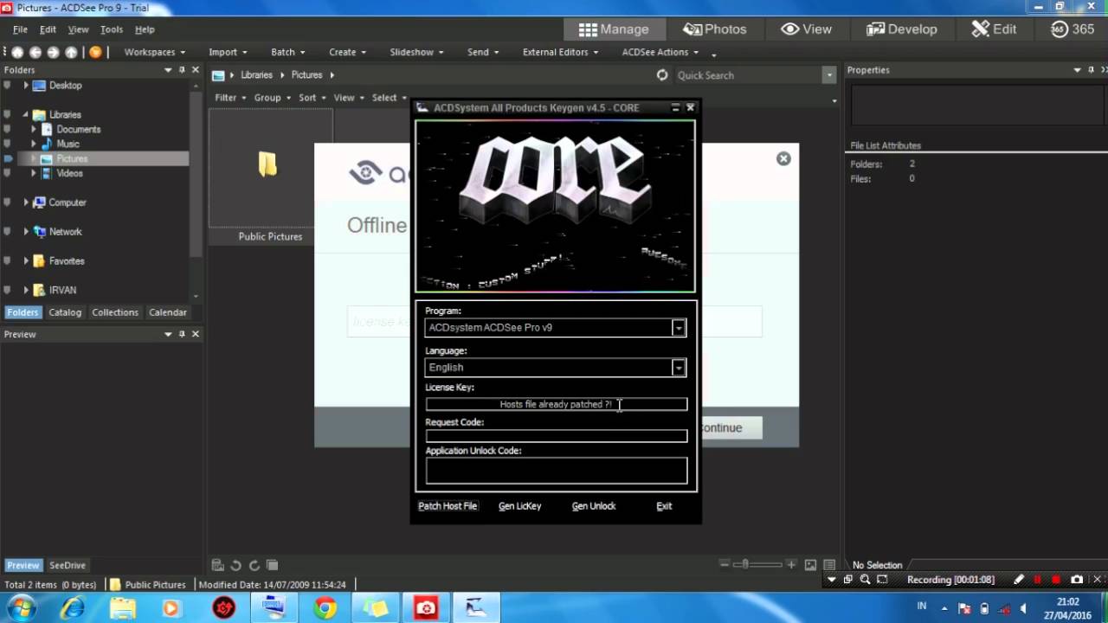Collapse the Libraries tree node

point(26,114)
